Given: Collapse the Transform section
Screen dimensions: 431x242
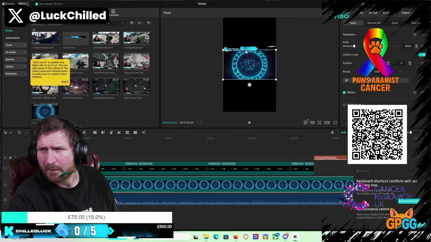Looking at the screenshot, I should point(356,35).
